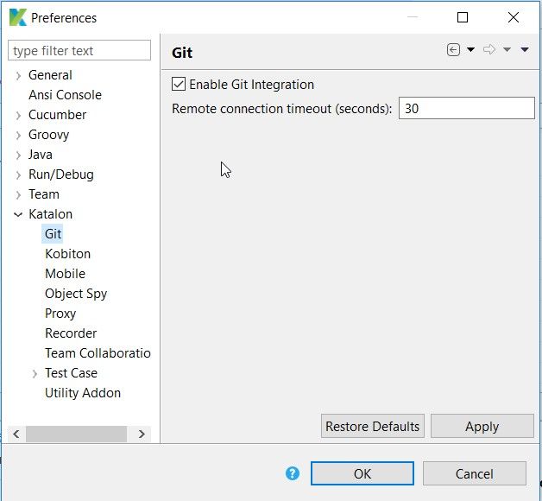542x501 pixels.
Task: Click the Katalon logo in title bar
Action: (x=16, y=17)
